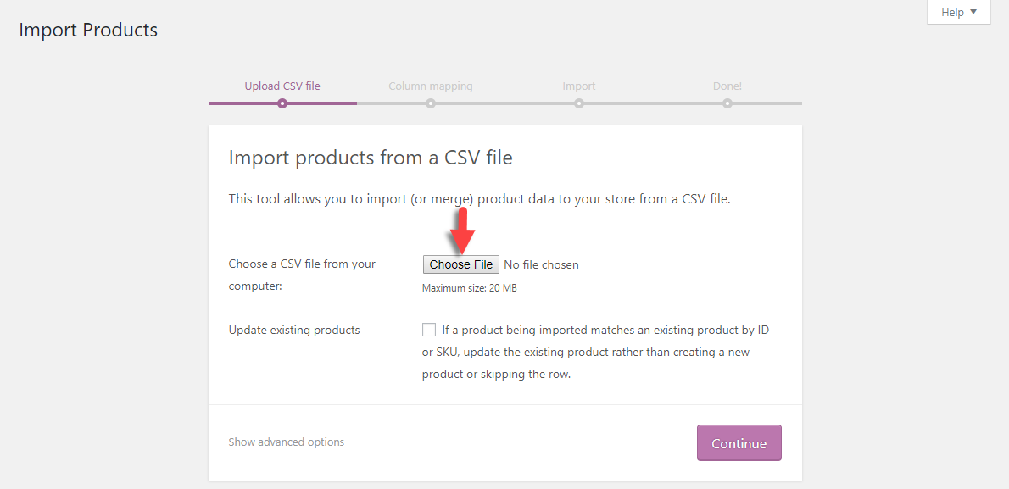Click the Maximum size: 20 MB note
Image resolution: width=1009 pixels, height=489 pixels.
[469, 288]
